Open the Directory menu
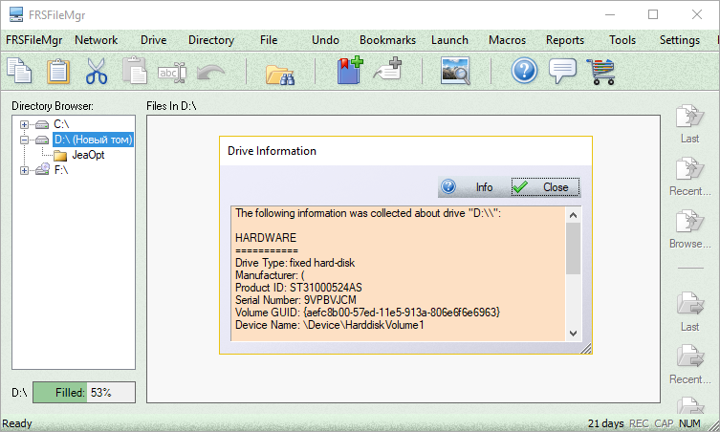This screenshot has height=432, width=720. coord(211,40)
